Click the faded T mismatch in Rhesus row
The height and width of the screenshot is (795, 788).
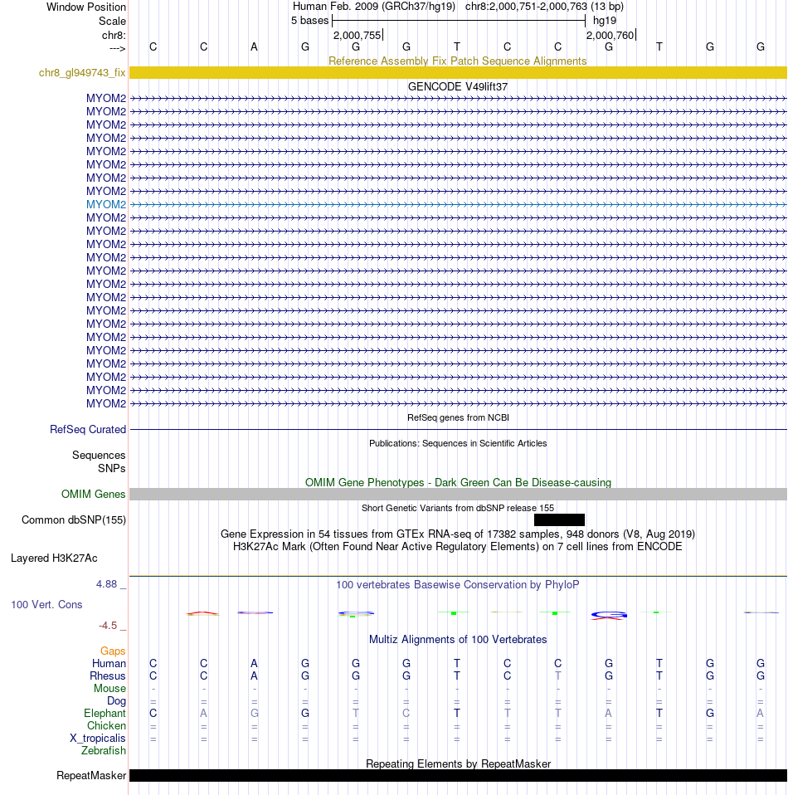coord(558,676)
